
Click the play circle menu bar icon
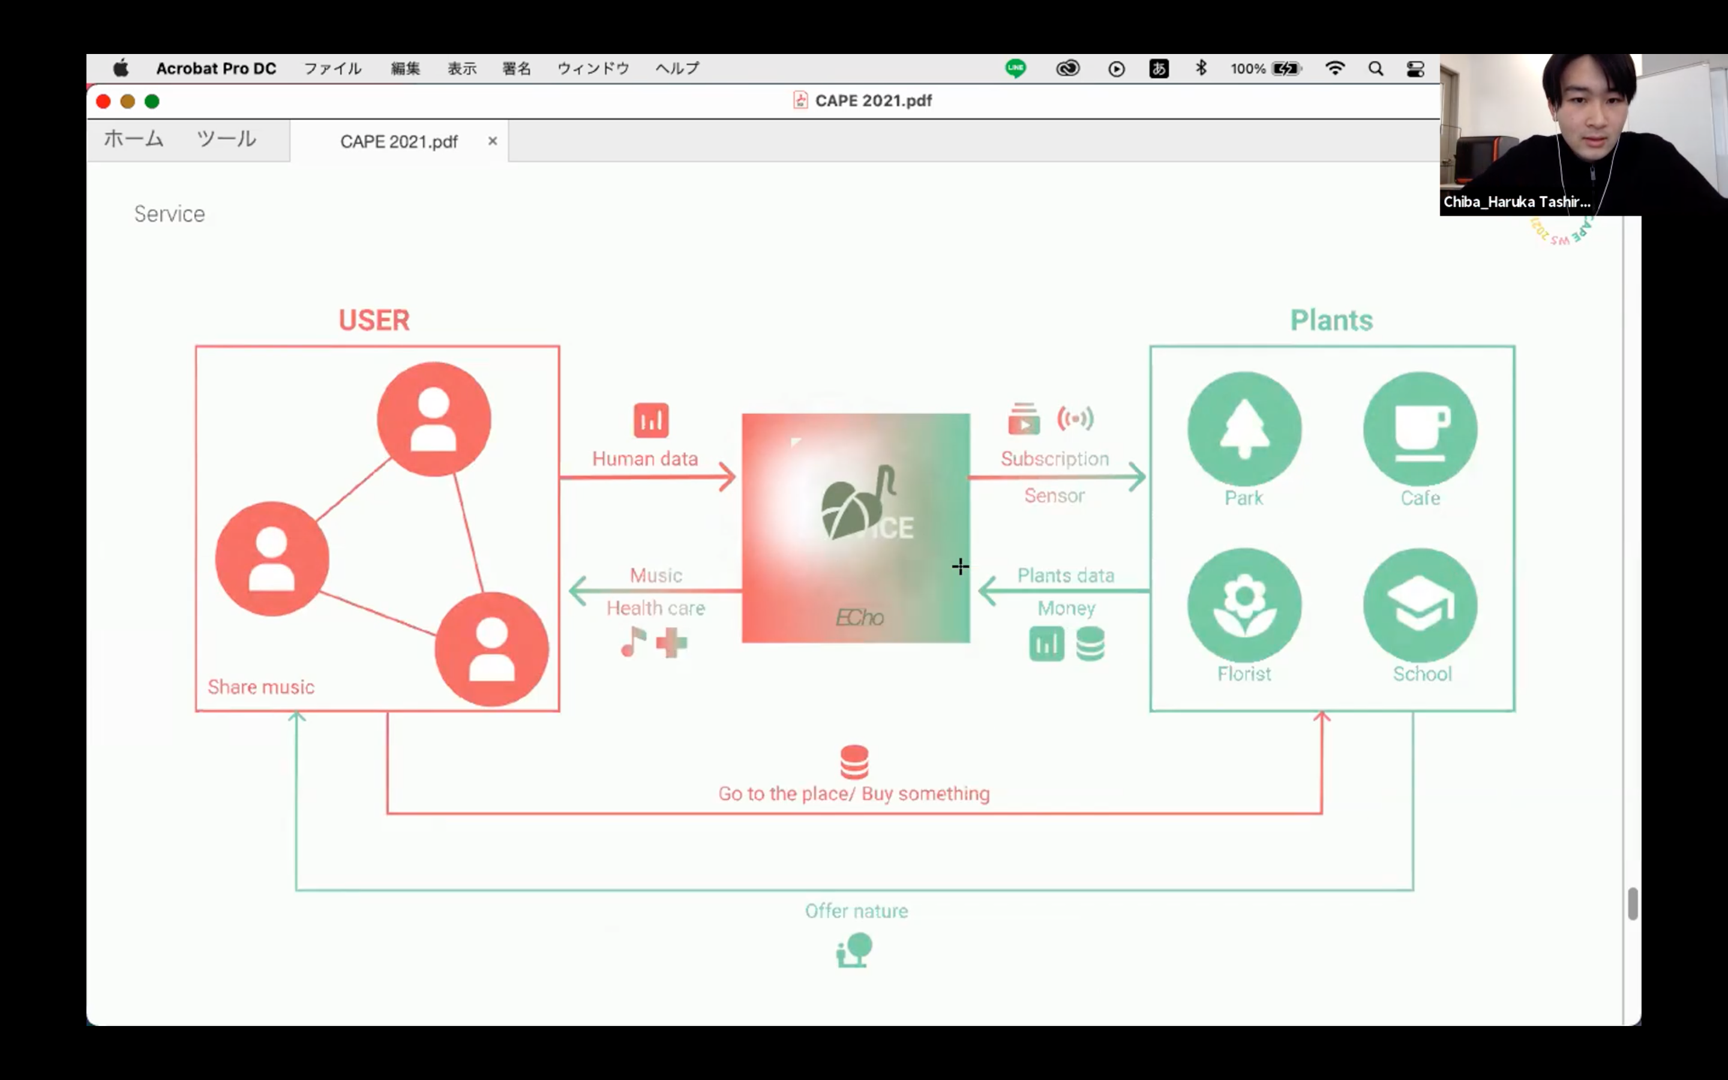point(1117,68)
